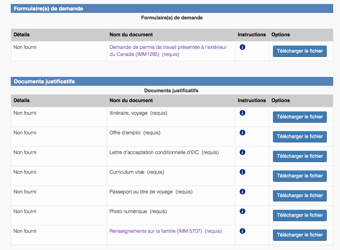Upload the Passeport ou titre de voyage
This screenshot has height=250, width=340.
pyautogui.click(x=300, y=196)
